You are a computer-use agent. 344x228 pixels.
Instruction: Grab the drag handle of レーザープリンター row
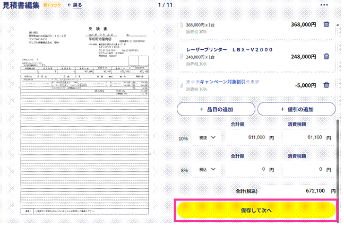[x=182, y=57]
